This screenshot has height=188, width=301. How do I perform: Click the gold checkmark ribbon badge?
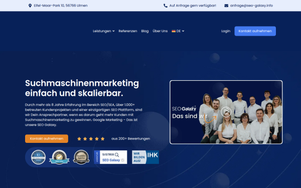point(59,157)
